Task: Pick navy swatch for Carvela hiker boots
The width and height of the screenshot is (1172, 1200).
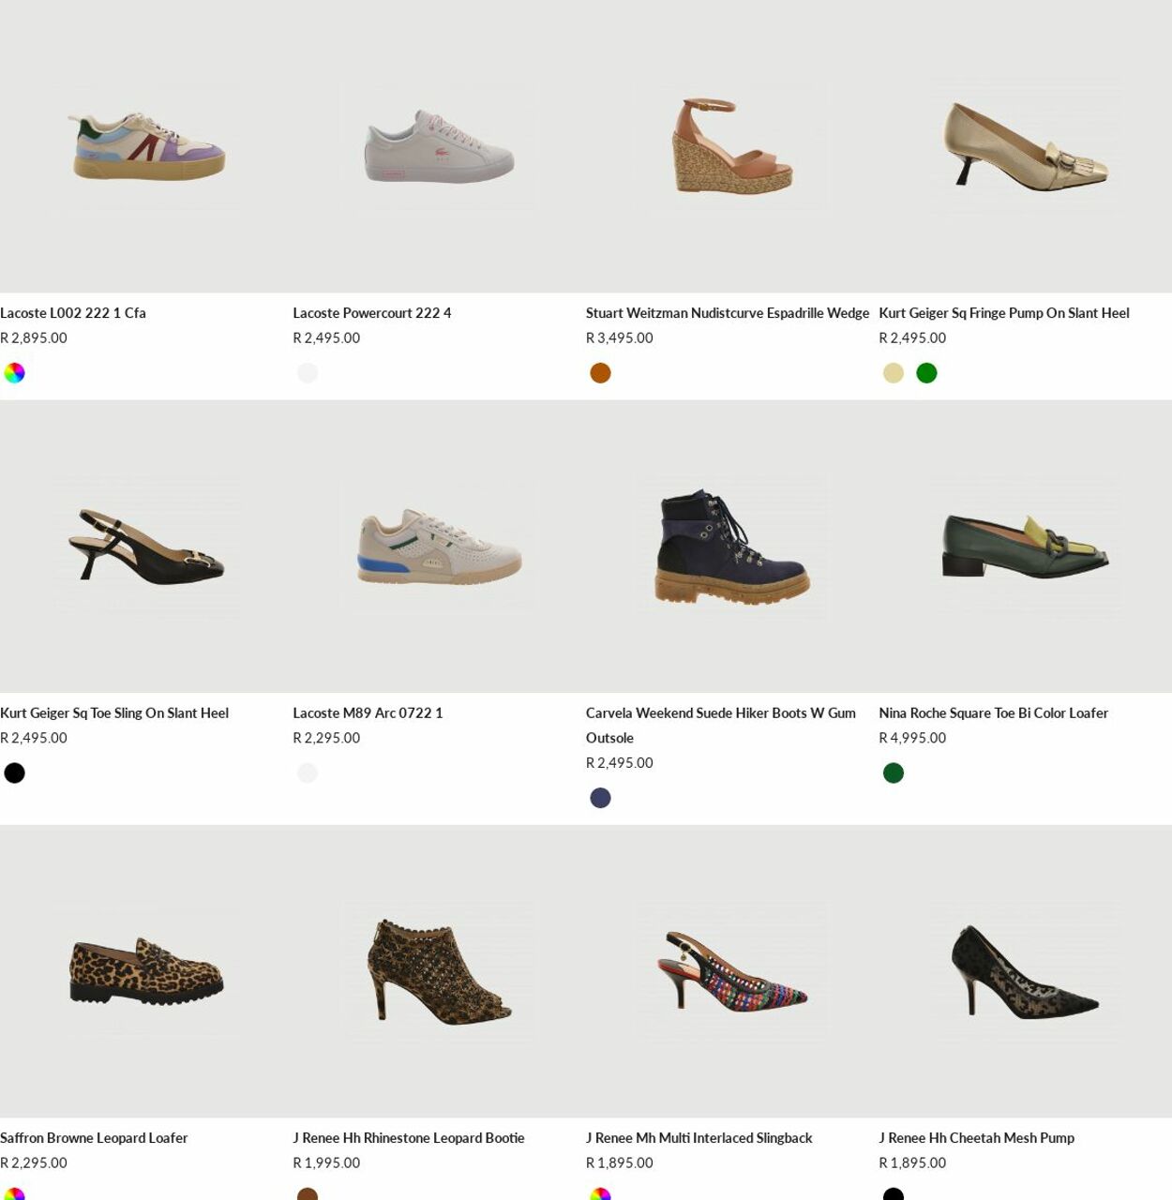Action: click(600, 798)
